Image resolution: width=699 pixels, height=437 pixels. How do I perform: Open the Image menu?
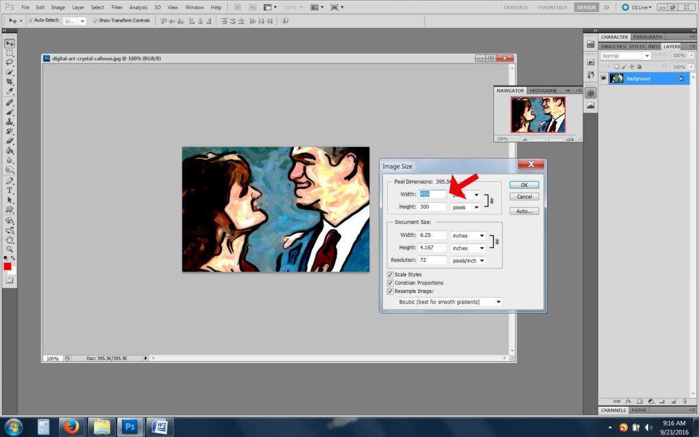coord(58,8)
